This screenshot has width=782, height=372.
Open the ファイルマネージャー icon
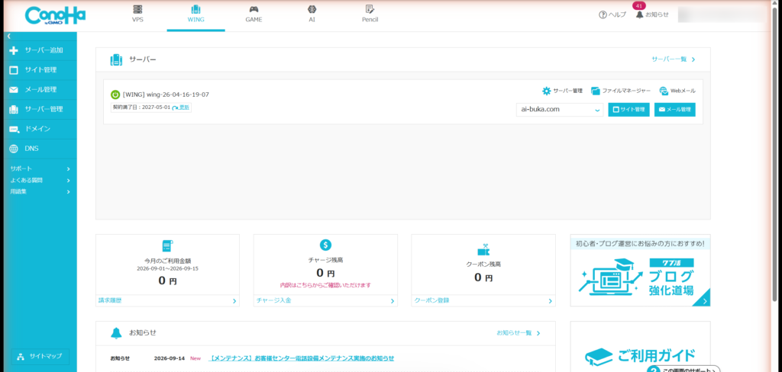coord(596,91)
